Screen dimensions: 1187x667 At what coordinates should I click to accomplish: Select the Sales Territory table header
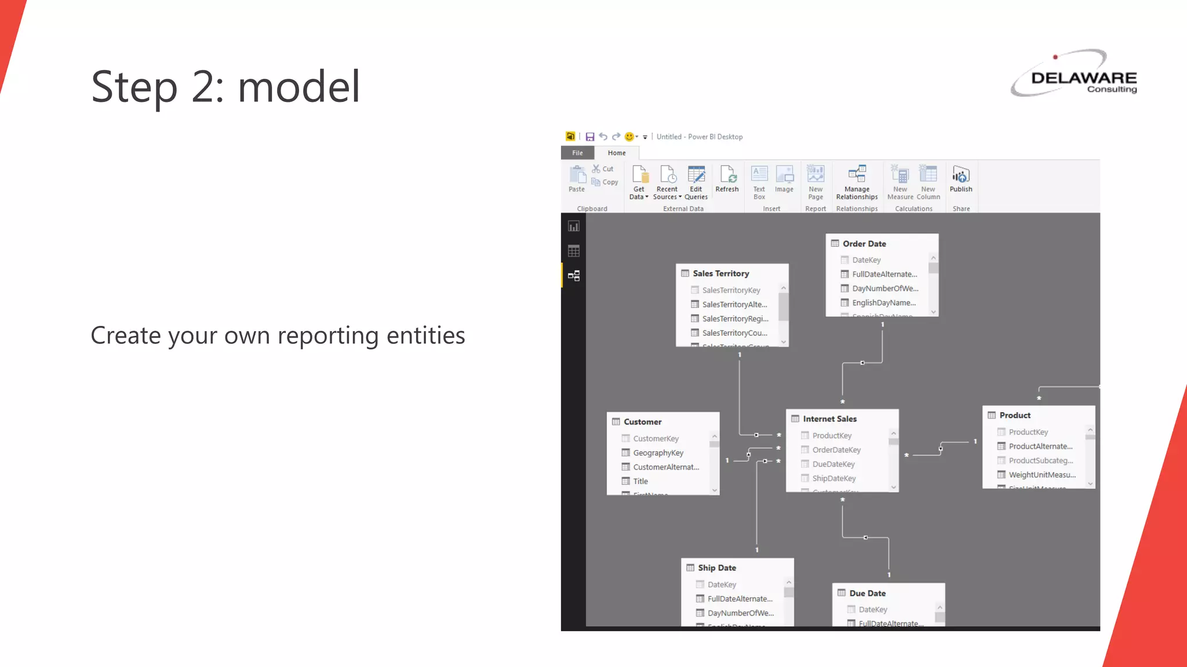[x=732, y=273]
